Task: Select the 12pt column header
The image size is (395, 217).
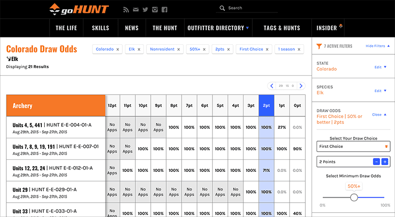Action: point(112,106)
